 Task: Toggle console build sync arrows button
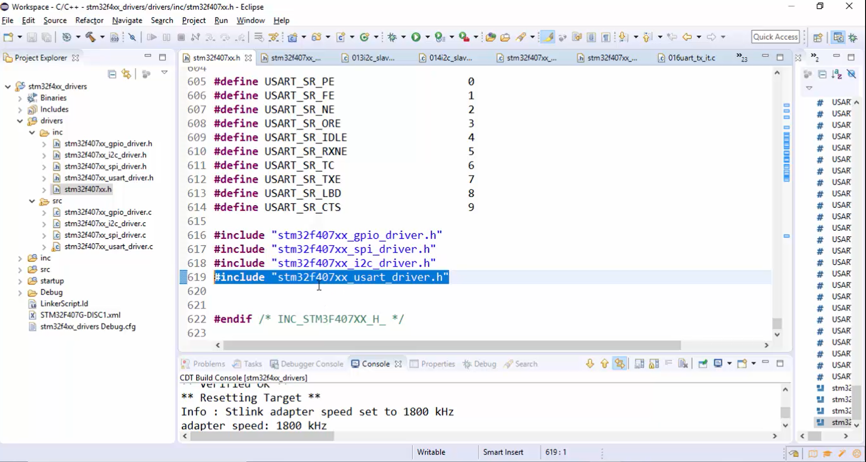620,364
